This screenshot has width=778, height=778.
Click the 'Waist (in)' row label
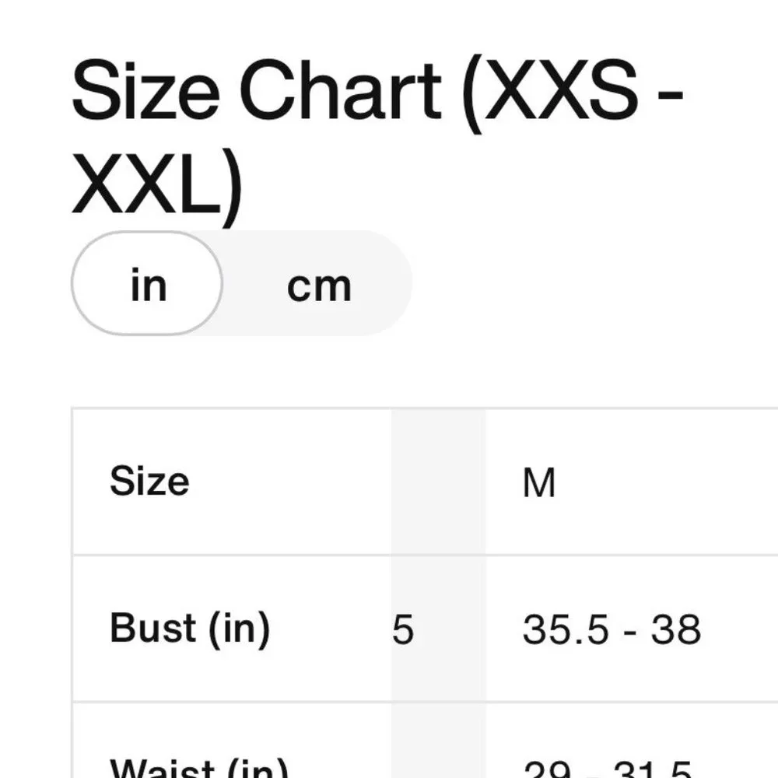pos(199,769)
